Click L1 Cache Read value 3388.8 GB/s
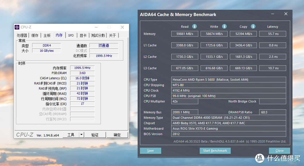Image resolution: width=304 pixels, height=166 pixels. [x=185, y=45]
